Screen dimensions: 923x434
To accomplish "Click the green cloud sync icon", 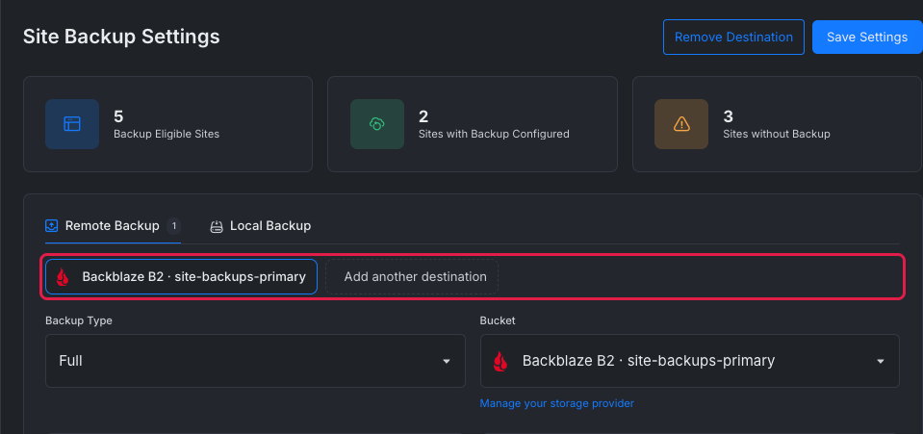I will [376, 124].
